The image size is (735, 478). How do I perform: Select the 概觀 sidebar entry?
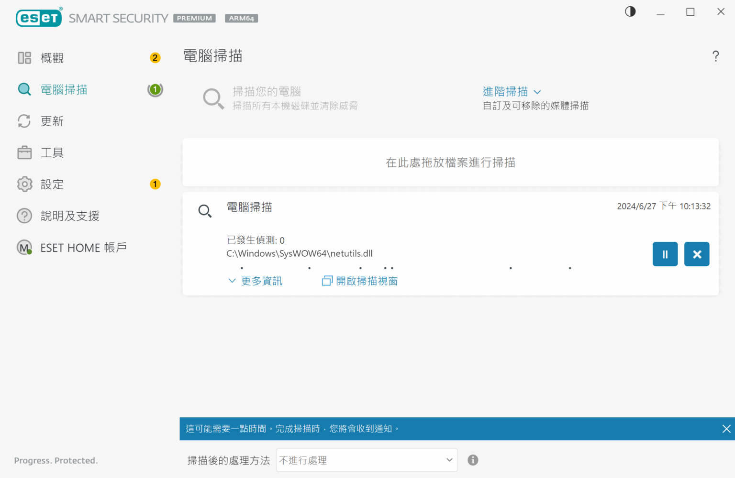pyautogui.click(x=53, y=57)
